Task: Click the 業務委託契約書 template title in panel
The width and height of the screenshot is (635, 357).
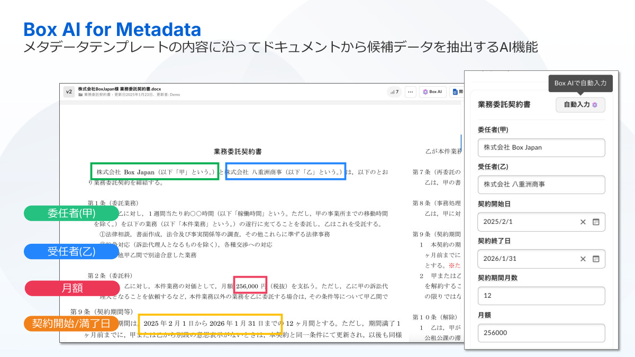Action: tap(504, 105)
